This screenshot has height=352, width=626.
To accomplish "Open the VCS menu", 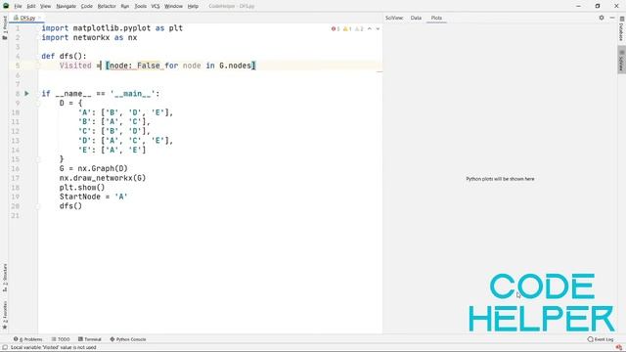I will [x=156, y=7].
